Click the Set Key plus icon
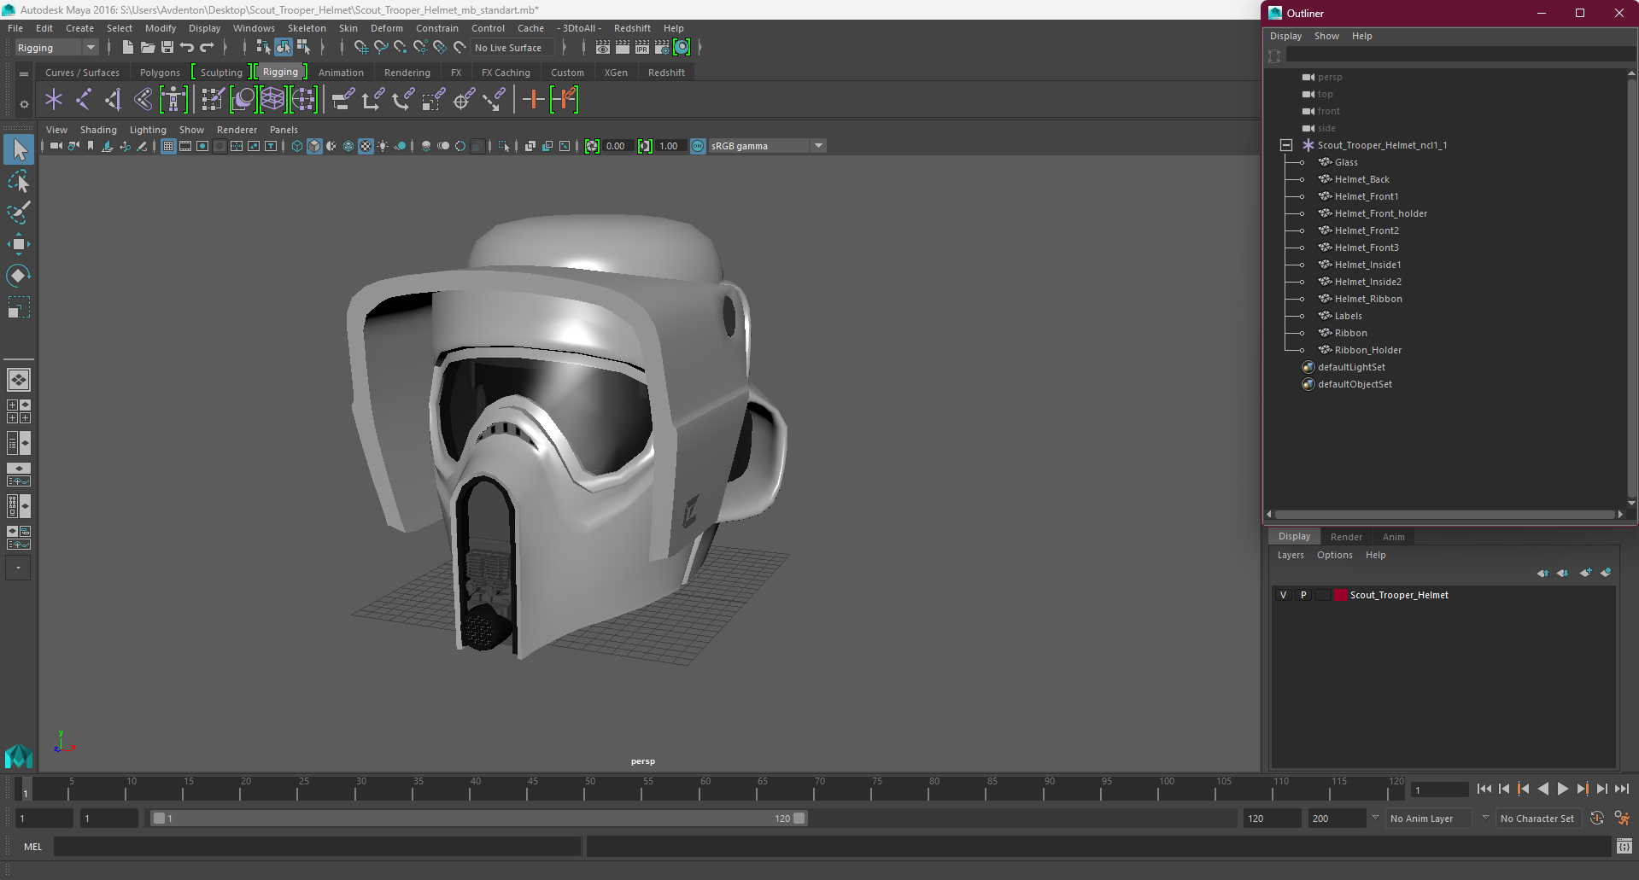The height and width of the screenshot is (880, 1639). [534, 100]
